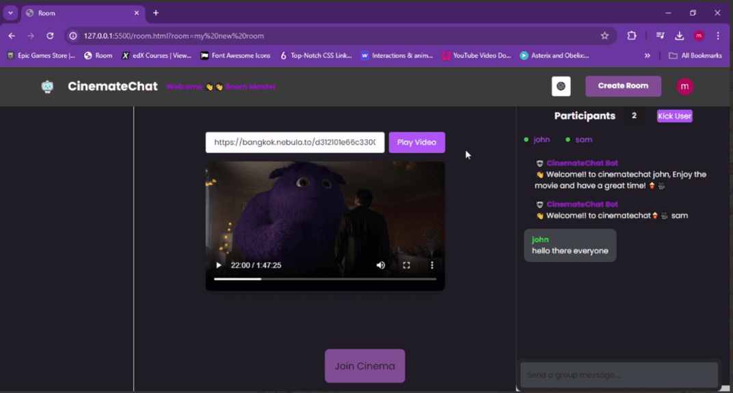Expand hidden bookmarks chevron

(x=647, y=55)
